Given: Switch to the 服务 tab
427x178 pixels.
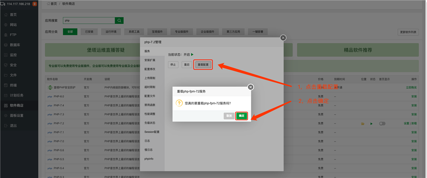Looking at the screenshot, I should (152, 51).
